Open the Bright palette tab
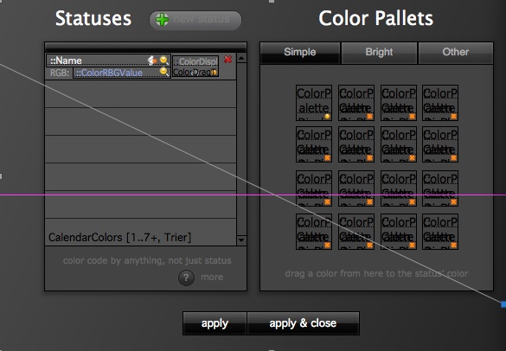Screen dimensions: 506x351 (379, 52)
